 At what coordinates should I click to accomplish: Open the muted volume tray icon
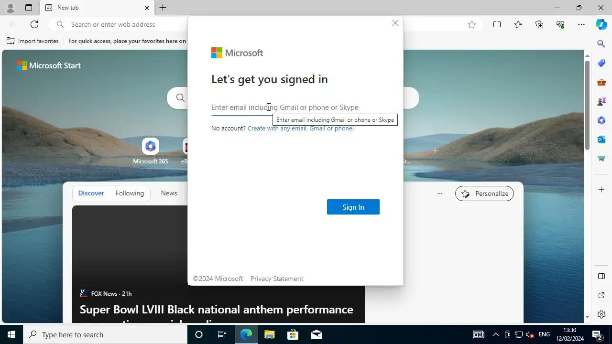[x=530, y=334]
